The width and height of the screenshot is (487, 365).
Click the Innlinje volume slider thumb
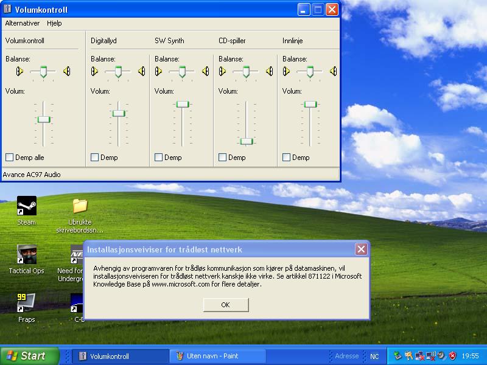pos(310,104)
